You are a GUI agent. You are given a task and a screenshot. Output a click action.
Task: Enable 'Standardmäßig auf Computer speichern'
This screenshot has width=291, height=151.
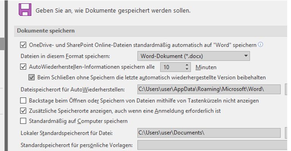pyautogui.click(x=23, y=121)
